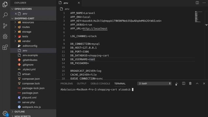
Task: Close the terminal panel
Action: tap(204, 84)
